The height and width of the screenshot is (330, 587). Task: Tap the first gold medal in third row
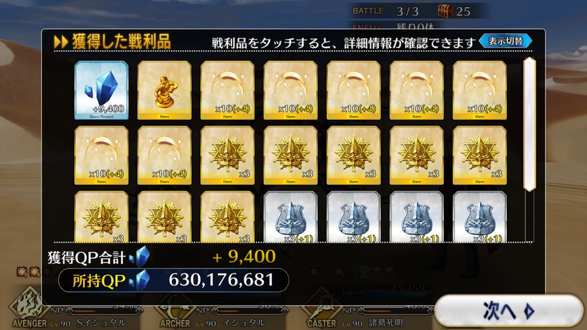click(x=101, y=217)
